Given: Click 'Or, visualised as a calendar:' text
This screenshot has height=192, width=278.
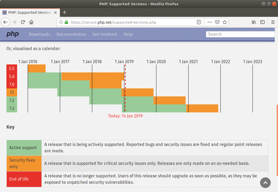Looking at the screenshot, I should tap(33, 48).
